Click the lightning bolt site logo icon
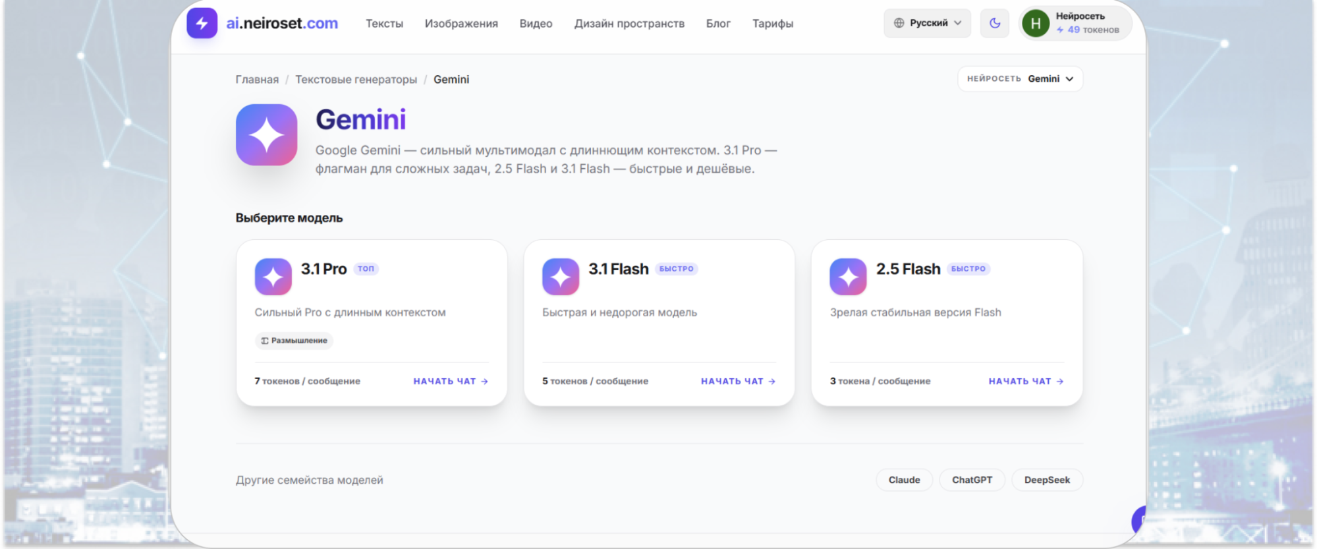Image resolution: width=1317 pixels, height=549 pixels. point(202,23)
